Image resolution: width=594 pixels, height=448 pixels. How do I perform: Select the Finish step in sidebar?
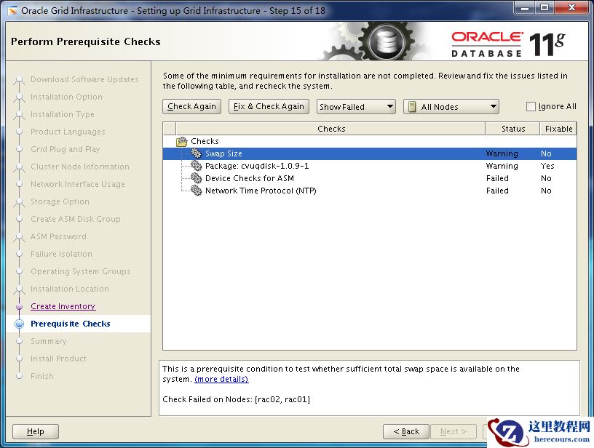[42, 376]
